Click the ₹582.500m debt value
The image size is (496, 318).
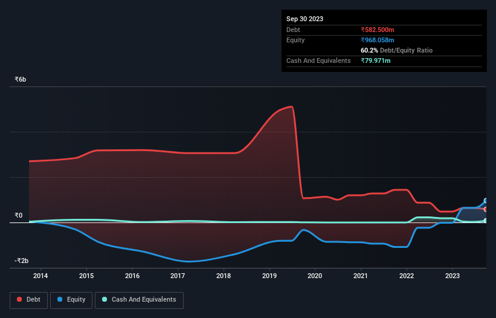pos(378,30)
